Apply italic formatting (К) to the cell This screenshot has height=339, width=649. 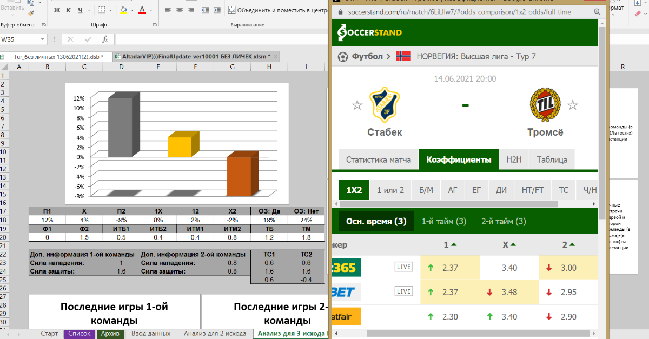click(69, 10)
